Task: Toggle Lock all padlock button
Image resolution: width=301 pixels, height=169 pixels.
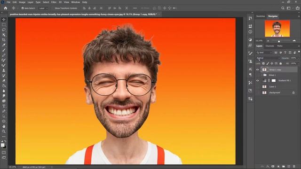Action: [x=281, y=63]
